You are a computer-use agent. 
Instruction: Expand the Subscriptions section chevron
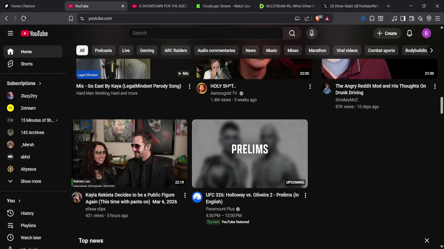(40, 83)
